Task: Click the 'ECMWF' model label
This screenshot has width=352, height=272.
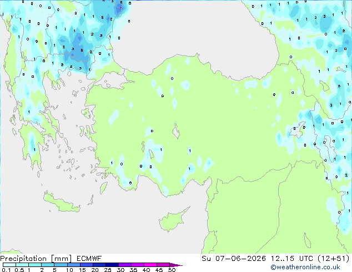Action: pos(89,259)
